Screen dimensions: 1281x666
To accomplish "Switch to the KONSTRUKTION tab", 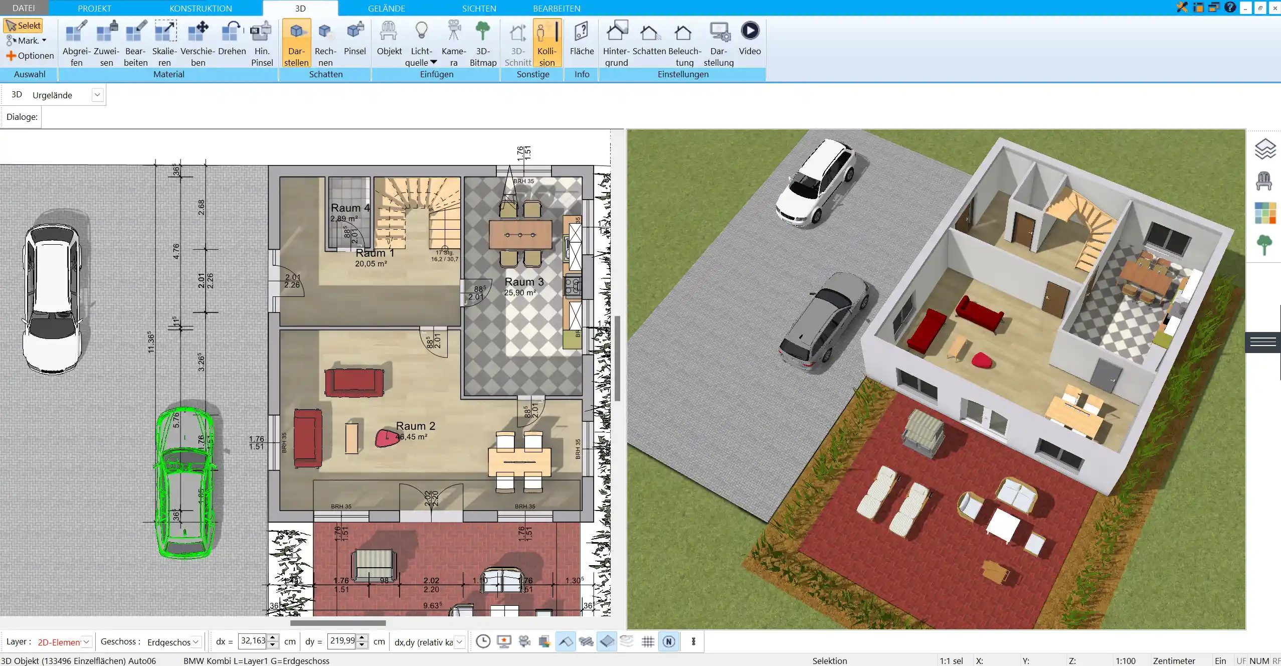I will [x=201, y=8].
